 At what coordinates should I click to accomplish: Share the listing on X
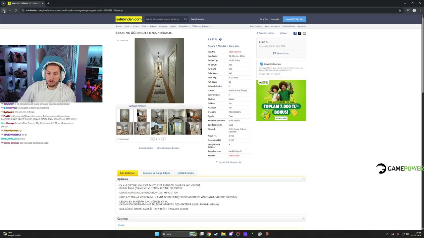299,33
